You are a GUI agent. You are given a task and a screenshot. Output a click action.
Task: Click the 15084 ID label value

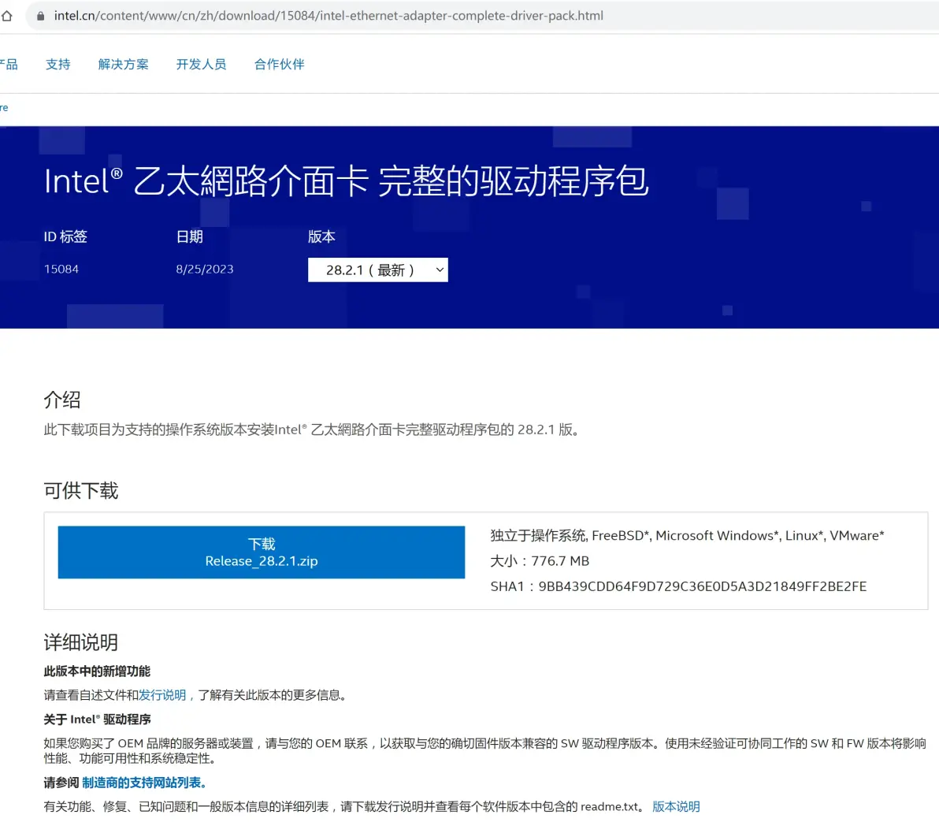61,270
